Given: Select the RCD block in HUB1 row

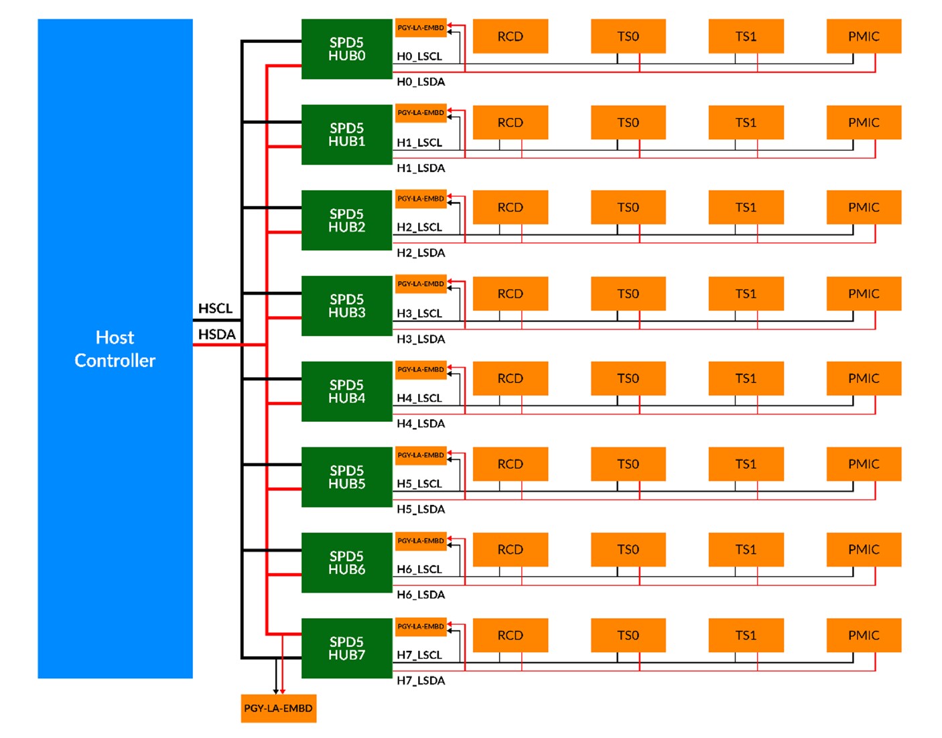Looking at the screenshot, I should point(511,123).
